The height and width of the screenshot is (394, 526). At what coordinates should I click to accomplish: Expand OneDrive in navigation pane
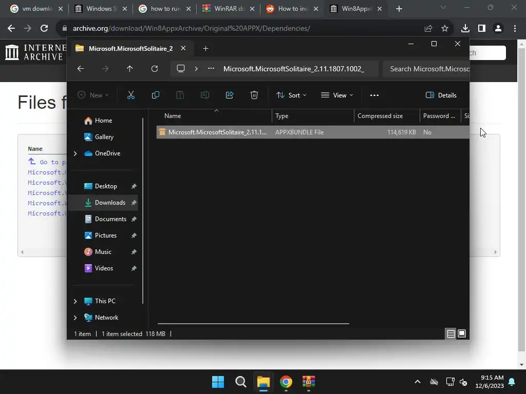pyautogui.click(x=75, y=153)
